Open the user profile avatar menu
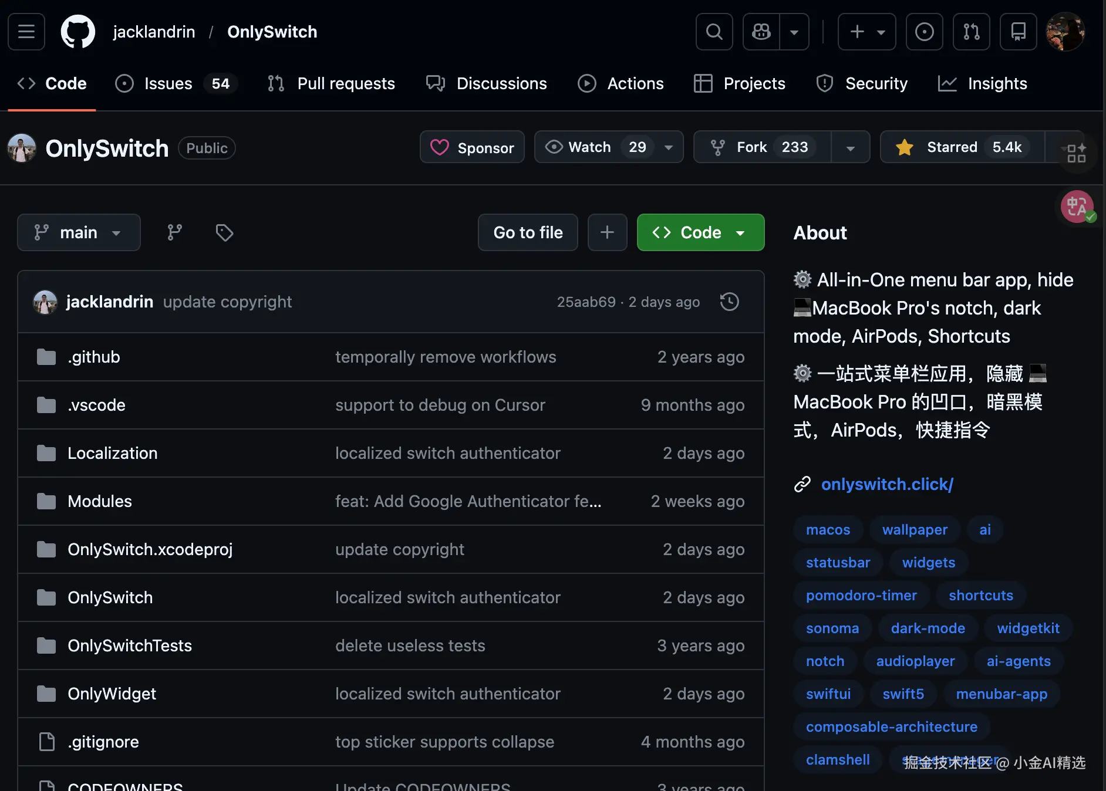Screen dimensions: 1106x791 pyautogui.click(x=1065, y=32)
